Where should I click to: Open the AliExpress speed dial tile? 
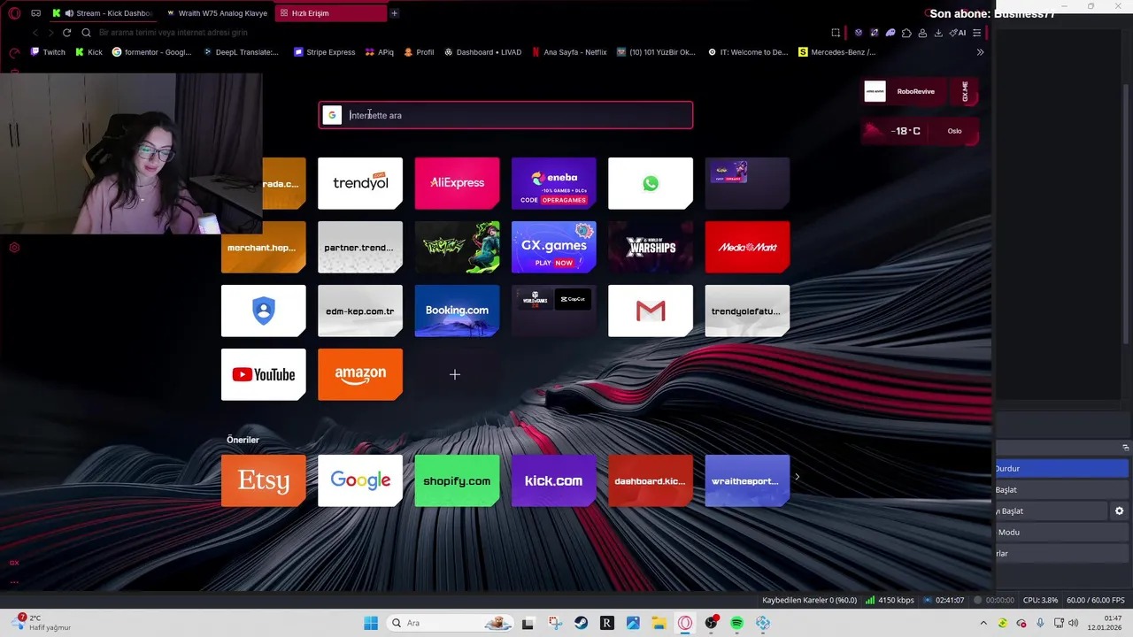tap(457, 183)
